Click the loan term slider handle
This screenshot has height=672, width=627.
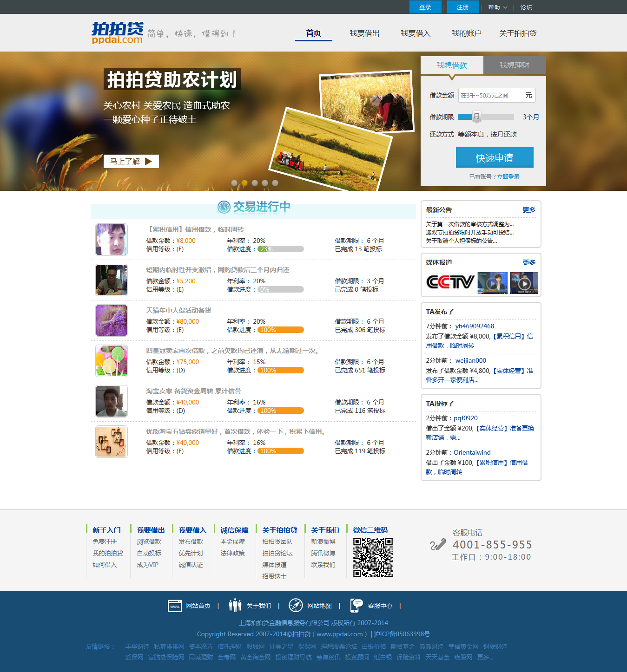[476, 117]
